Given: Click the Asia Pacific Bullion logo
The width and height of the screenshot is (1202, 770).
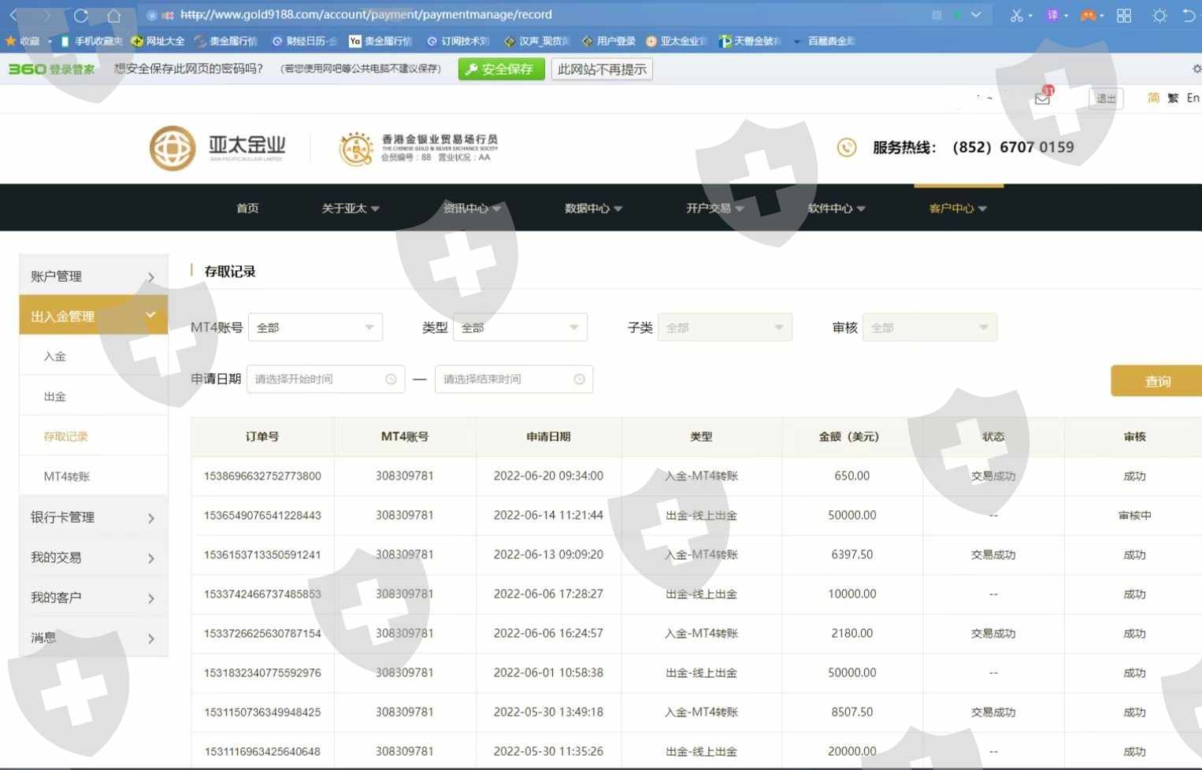Looking at the screenshot, I should (x=217, y=148).
